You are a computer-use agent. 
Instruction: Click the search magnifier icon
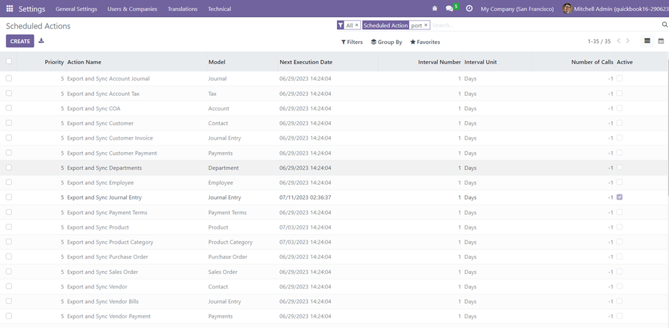664,25
